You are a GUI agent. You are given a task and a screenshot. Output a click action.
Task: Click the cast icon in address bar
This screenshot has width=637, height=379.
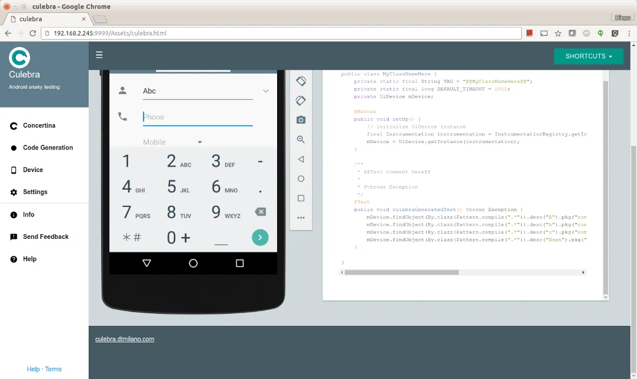coord(544,33)
